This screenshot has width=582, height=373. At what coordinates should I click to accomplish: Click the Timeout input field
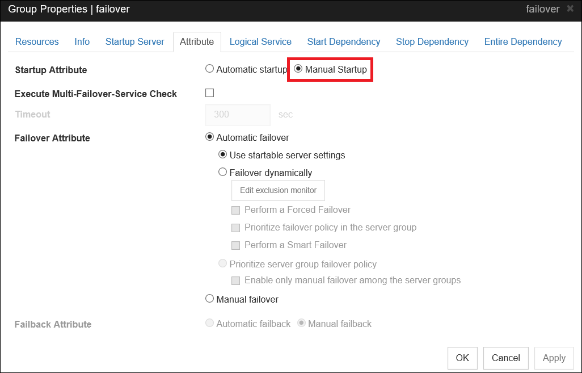pos(237,115)
